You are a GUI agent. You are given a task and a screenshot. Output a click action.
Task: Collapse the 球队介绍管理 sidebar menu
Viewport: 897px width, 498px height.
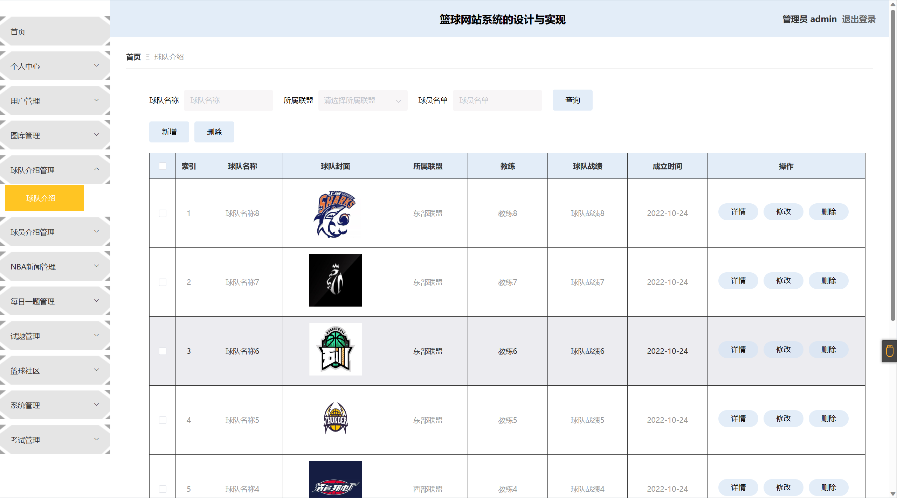tap(55, 170)
